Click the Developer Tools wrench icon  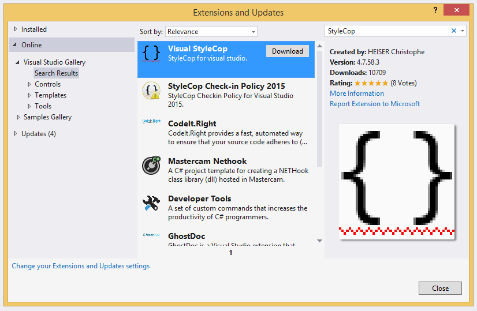click(x=151, y=203)
